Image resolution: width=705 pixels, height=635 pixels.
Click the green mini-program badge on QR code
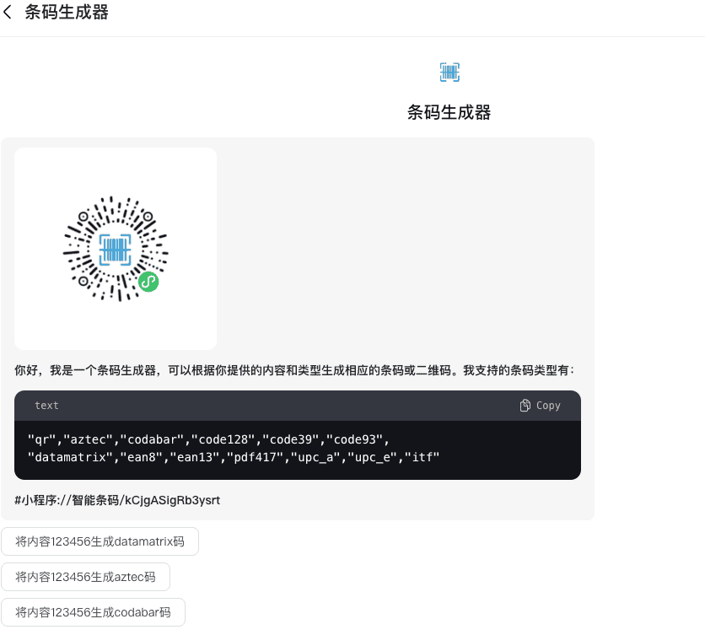click(x=148, y=283)
